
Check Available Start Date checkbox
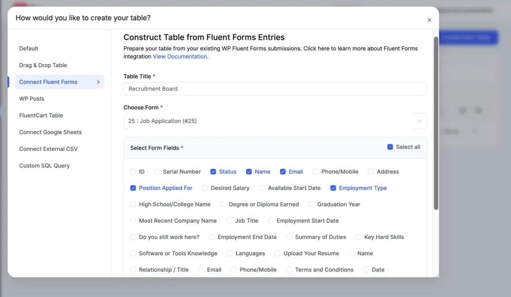(262, 188)
